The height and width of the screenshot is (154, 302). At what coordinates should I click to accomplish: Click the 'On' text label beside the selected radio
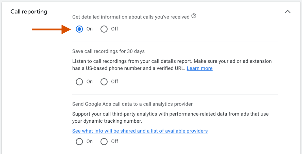point(90,29)
